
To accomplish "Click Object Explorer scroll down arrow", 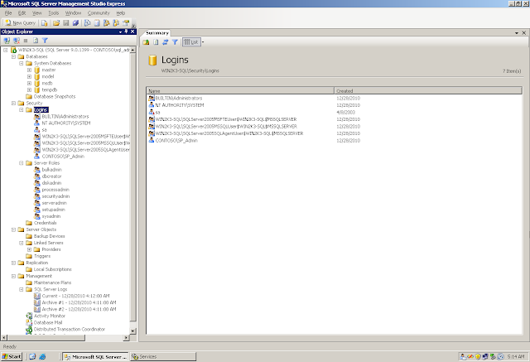I will (132, 331).
